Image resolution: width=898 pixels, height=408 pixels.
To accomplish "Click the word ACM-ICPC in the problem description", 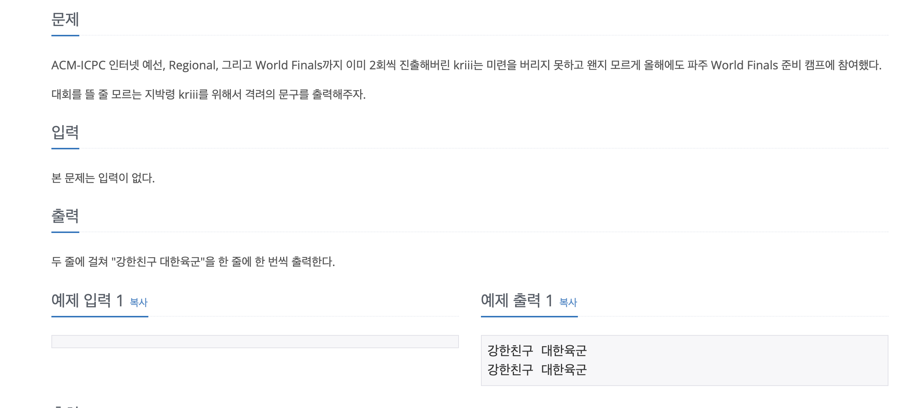I will click(x=79, y=65).
